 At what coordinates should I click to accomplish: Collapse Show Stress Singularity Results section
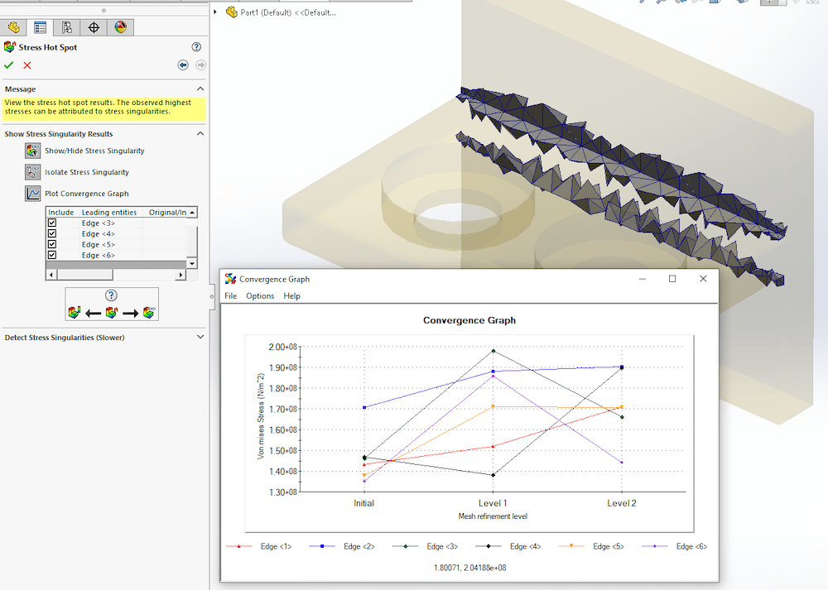click(200, 133)
